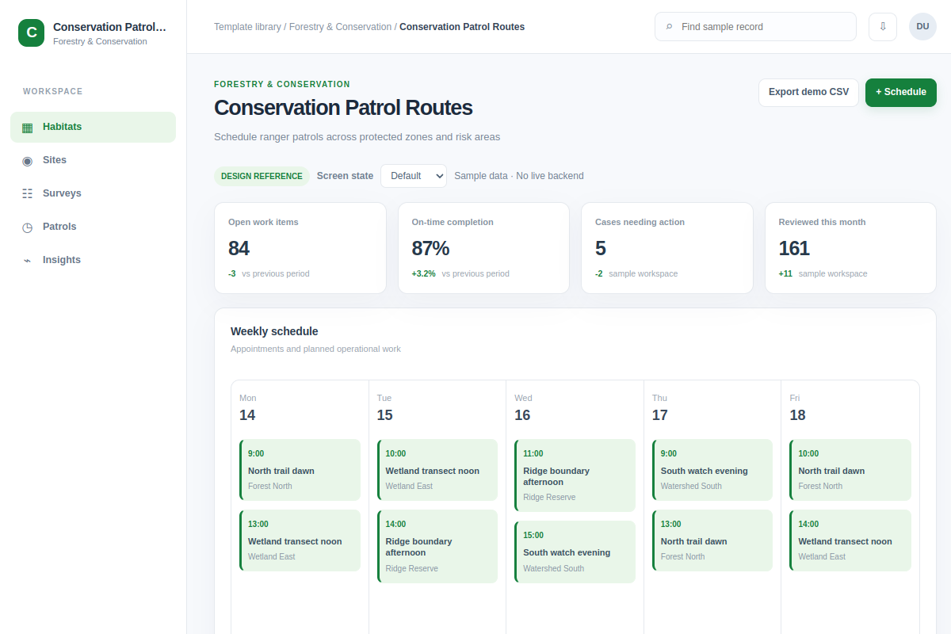Open Friday 10:00 North trail dawn event
Image resolution: width=951 pixels, height=634 pixels.
(x=850, y=470)
